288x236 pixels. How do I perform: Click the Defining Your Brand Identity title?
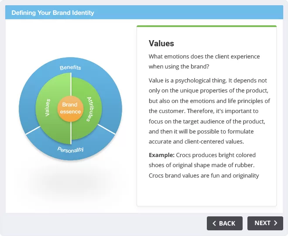coord(53,13)
